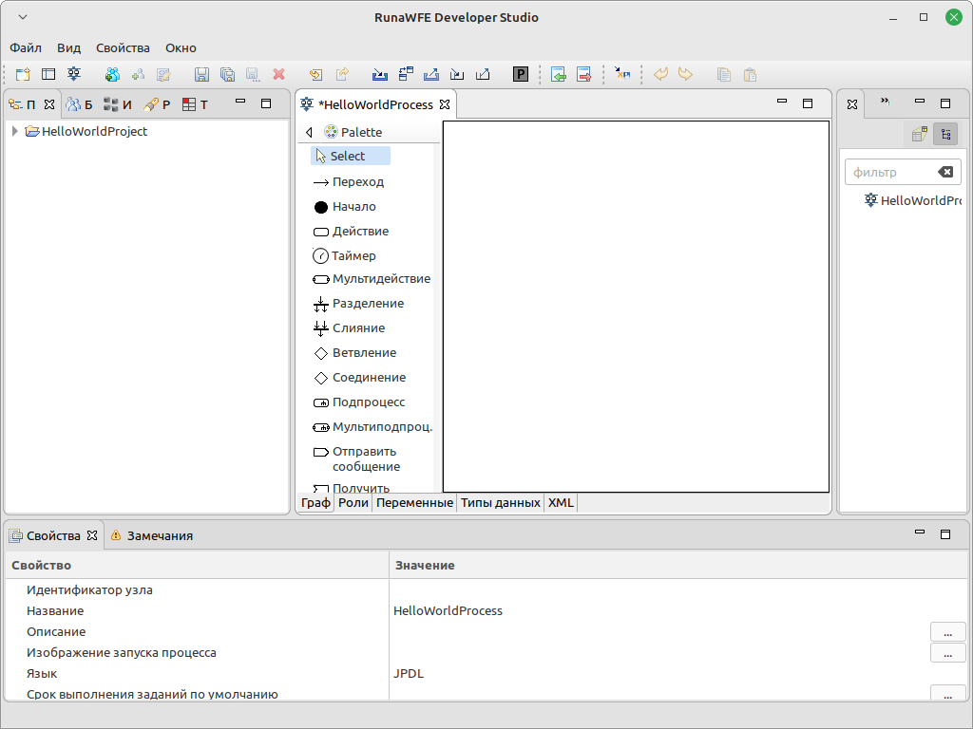Click the paste clipboard toolbar icon

coord(750,74)
